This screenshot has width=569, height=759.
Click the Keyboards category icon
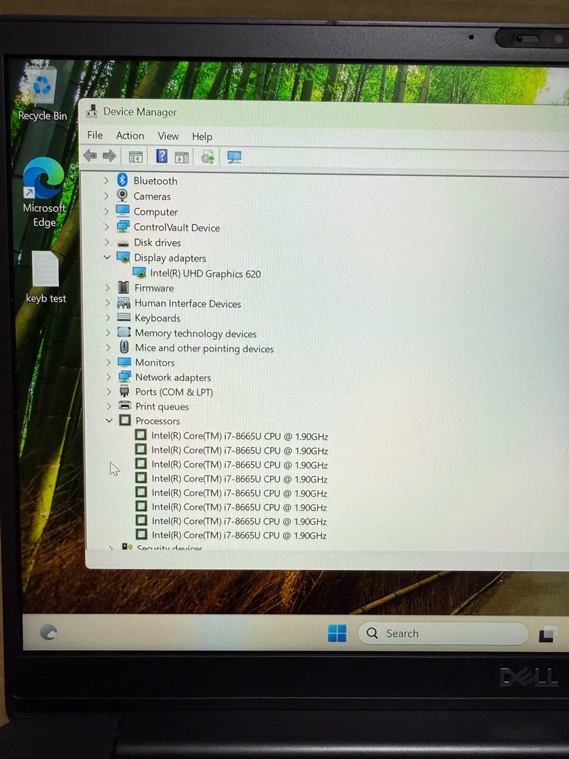tap(124, 318)
